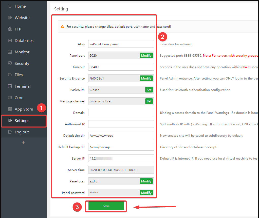
Task: Select Log out in sidebar
Action: tap(22, 132)
